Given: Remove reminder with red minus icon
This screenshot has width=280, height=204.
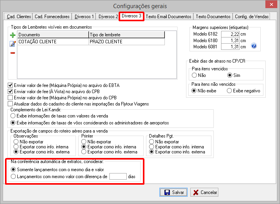Looking at the screenshot, I should coord(13,53).
